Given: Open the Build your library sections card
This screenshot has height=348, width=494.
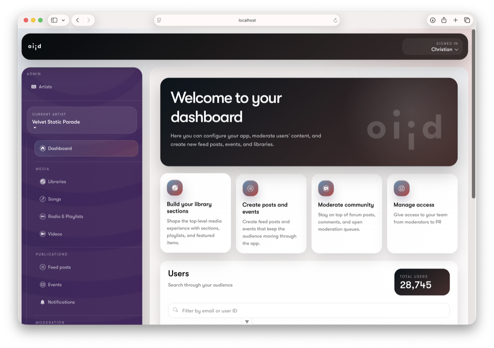Looking at the screenshot, I should tap(196, 213).
